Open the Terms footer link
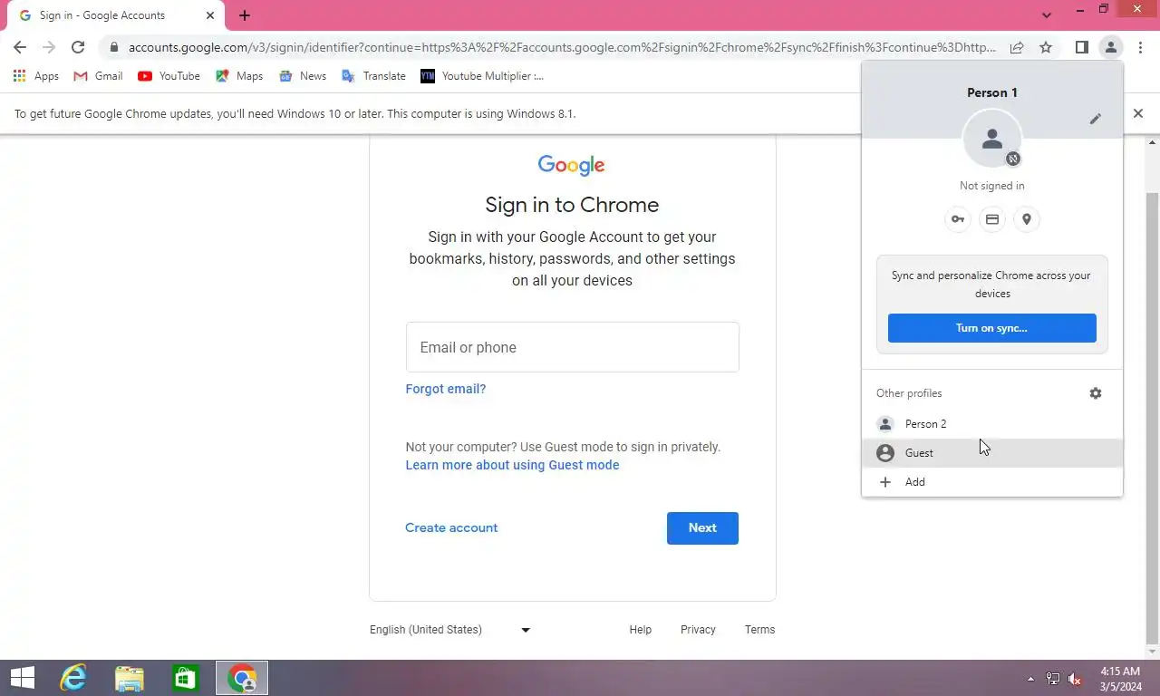The width and height of the screenshot is (1160, 696). (x=759, y=630)
